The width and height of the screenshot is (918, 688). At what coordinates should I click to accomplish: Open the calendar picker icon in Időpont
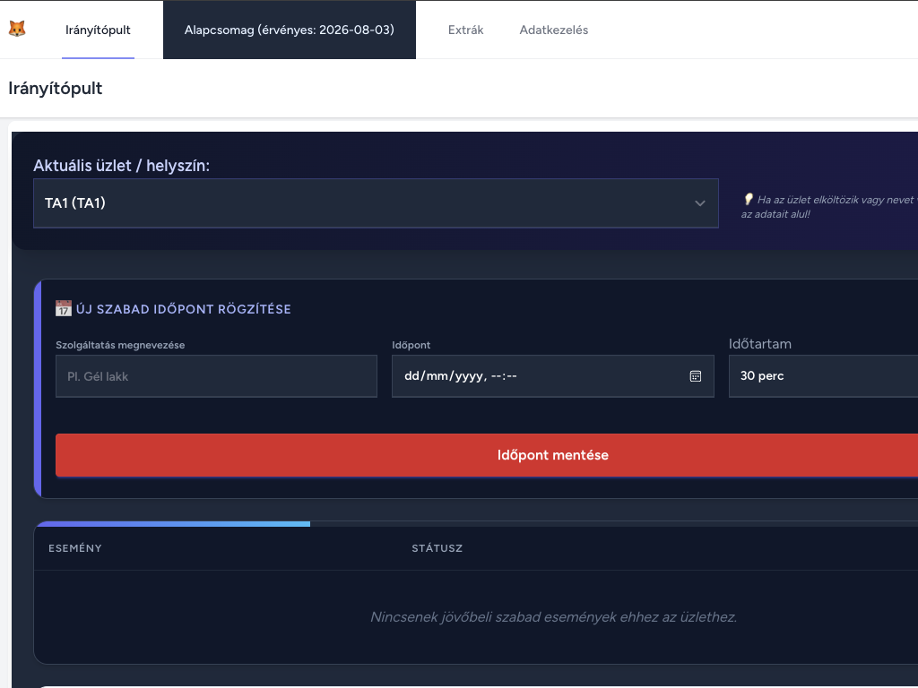pos(695,376)
